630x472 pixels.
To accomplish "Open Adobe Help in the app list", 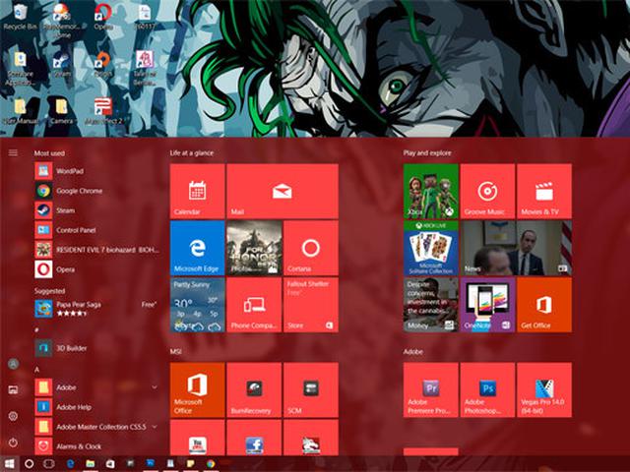I will point(96,407).
